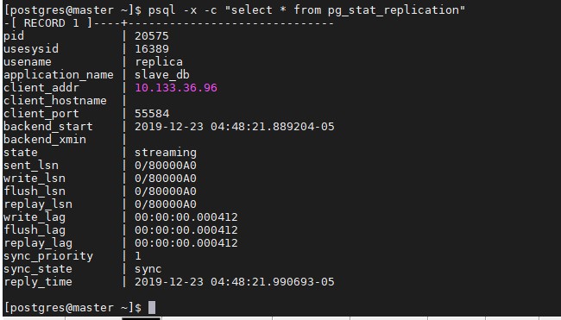Click the reply_time timestamp value
561x320 pixels.
tap(235, 282)
